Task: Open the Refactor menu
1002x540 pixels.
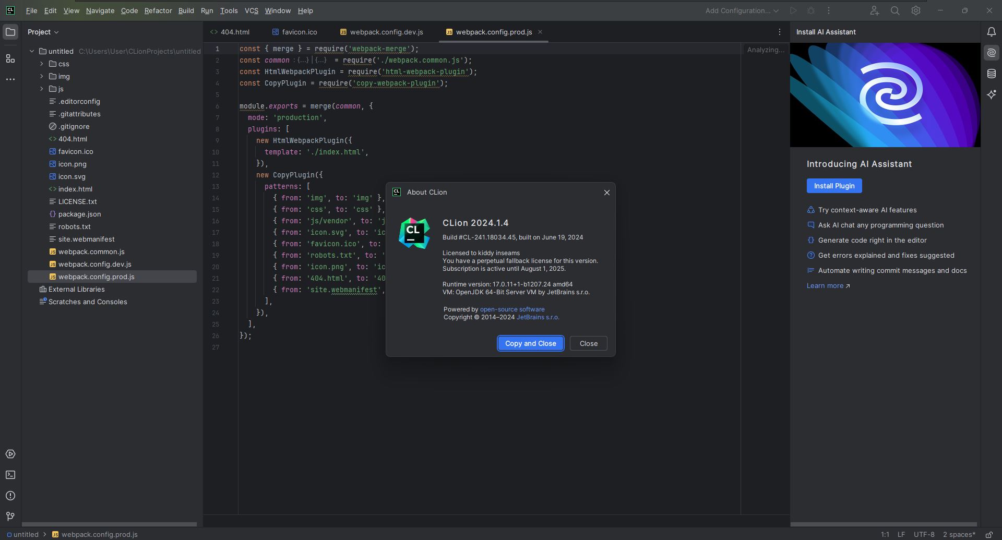Action: pyautogui.click(x=158, y=10)
